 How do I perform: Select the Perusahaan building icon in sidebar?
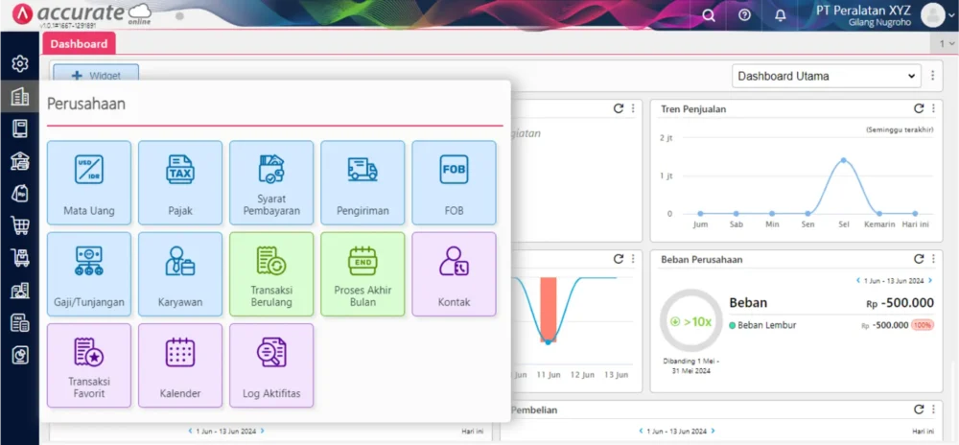tap(19, 96)
